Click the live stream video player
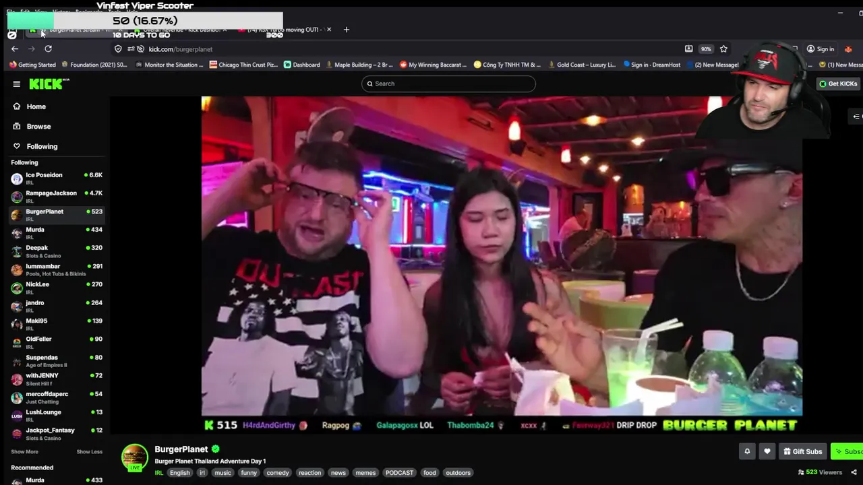The height and width of the screenshot is (485, 863). [x=502, y=264]
